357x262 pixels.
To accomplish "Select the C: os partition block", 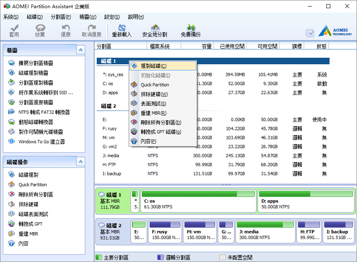I will pyautogui.click(x=198, y=201).
